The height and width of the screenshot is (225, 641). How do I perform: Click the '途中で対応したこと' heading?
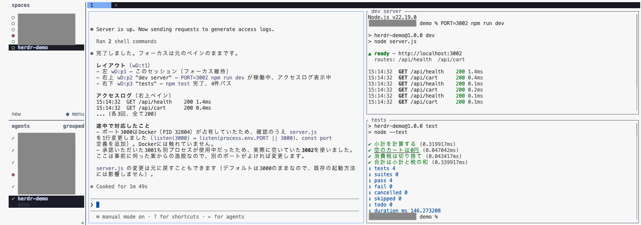(x=123, y=126)
